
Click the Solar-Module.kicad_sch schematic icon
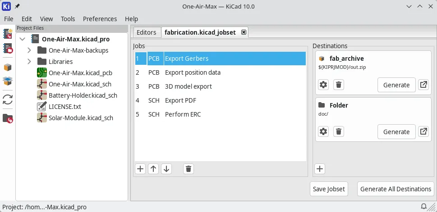click(x=42, y=117)
